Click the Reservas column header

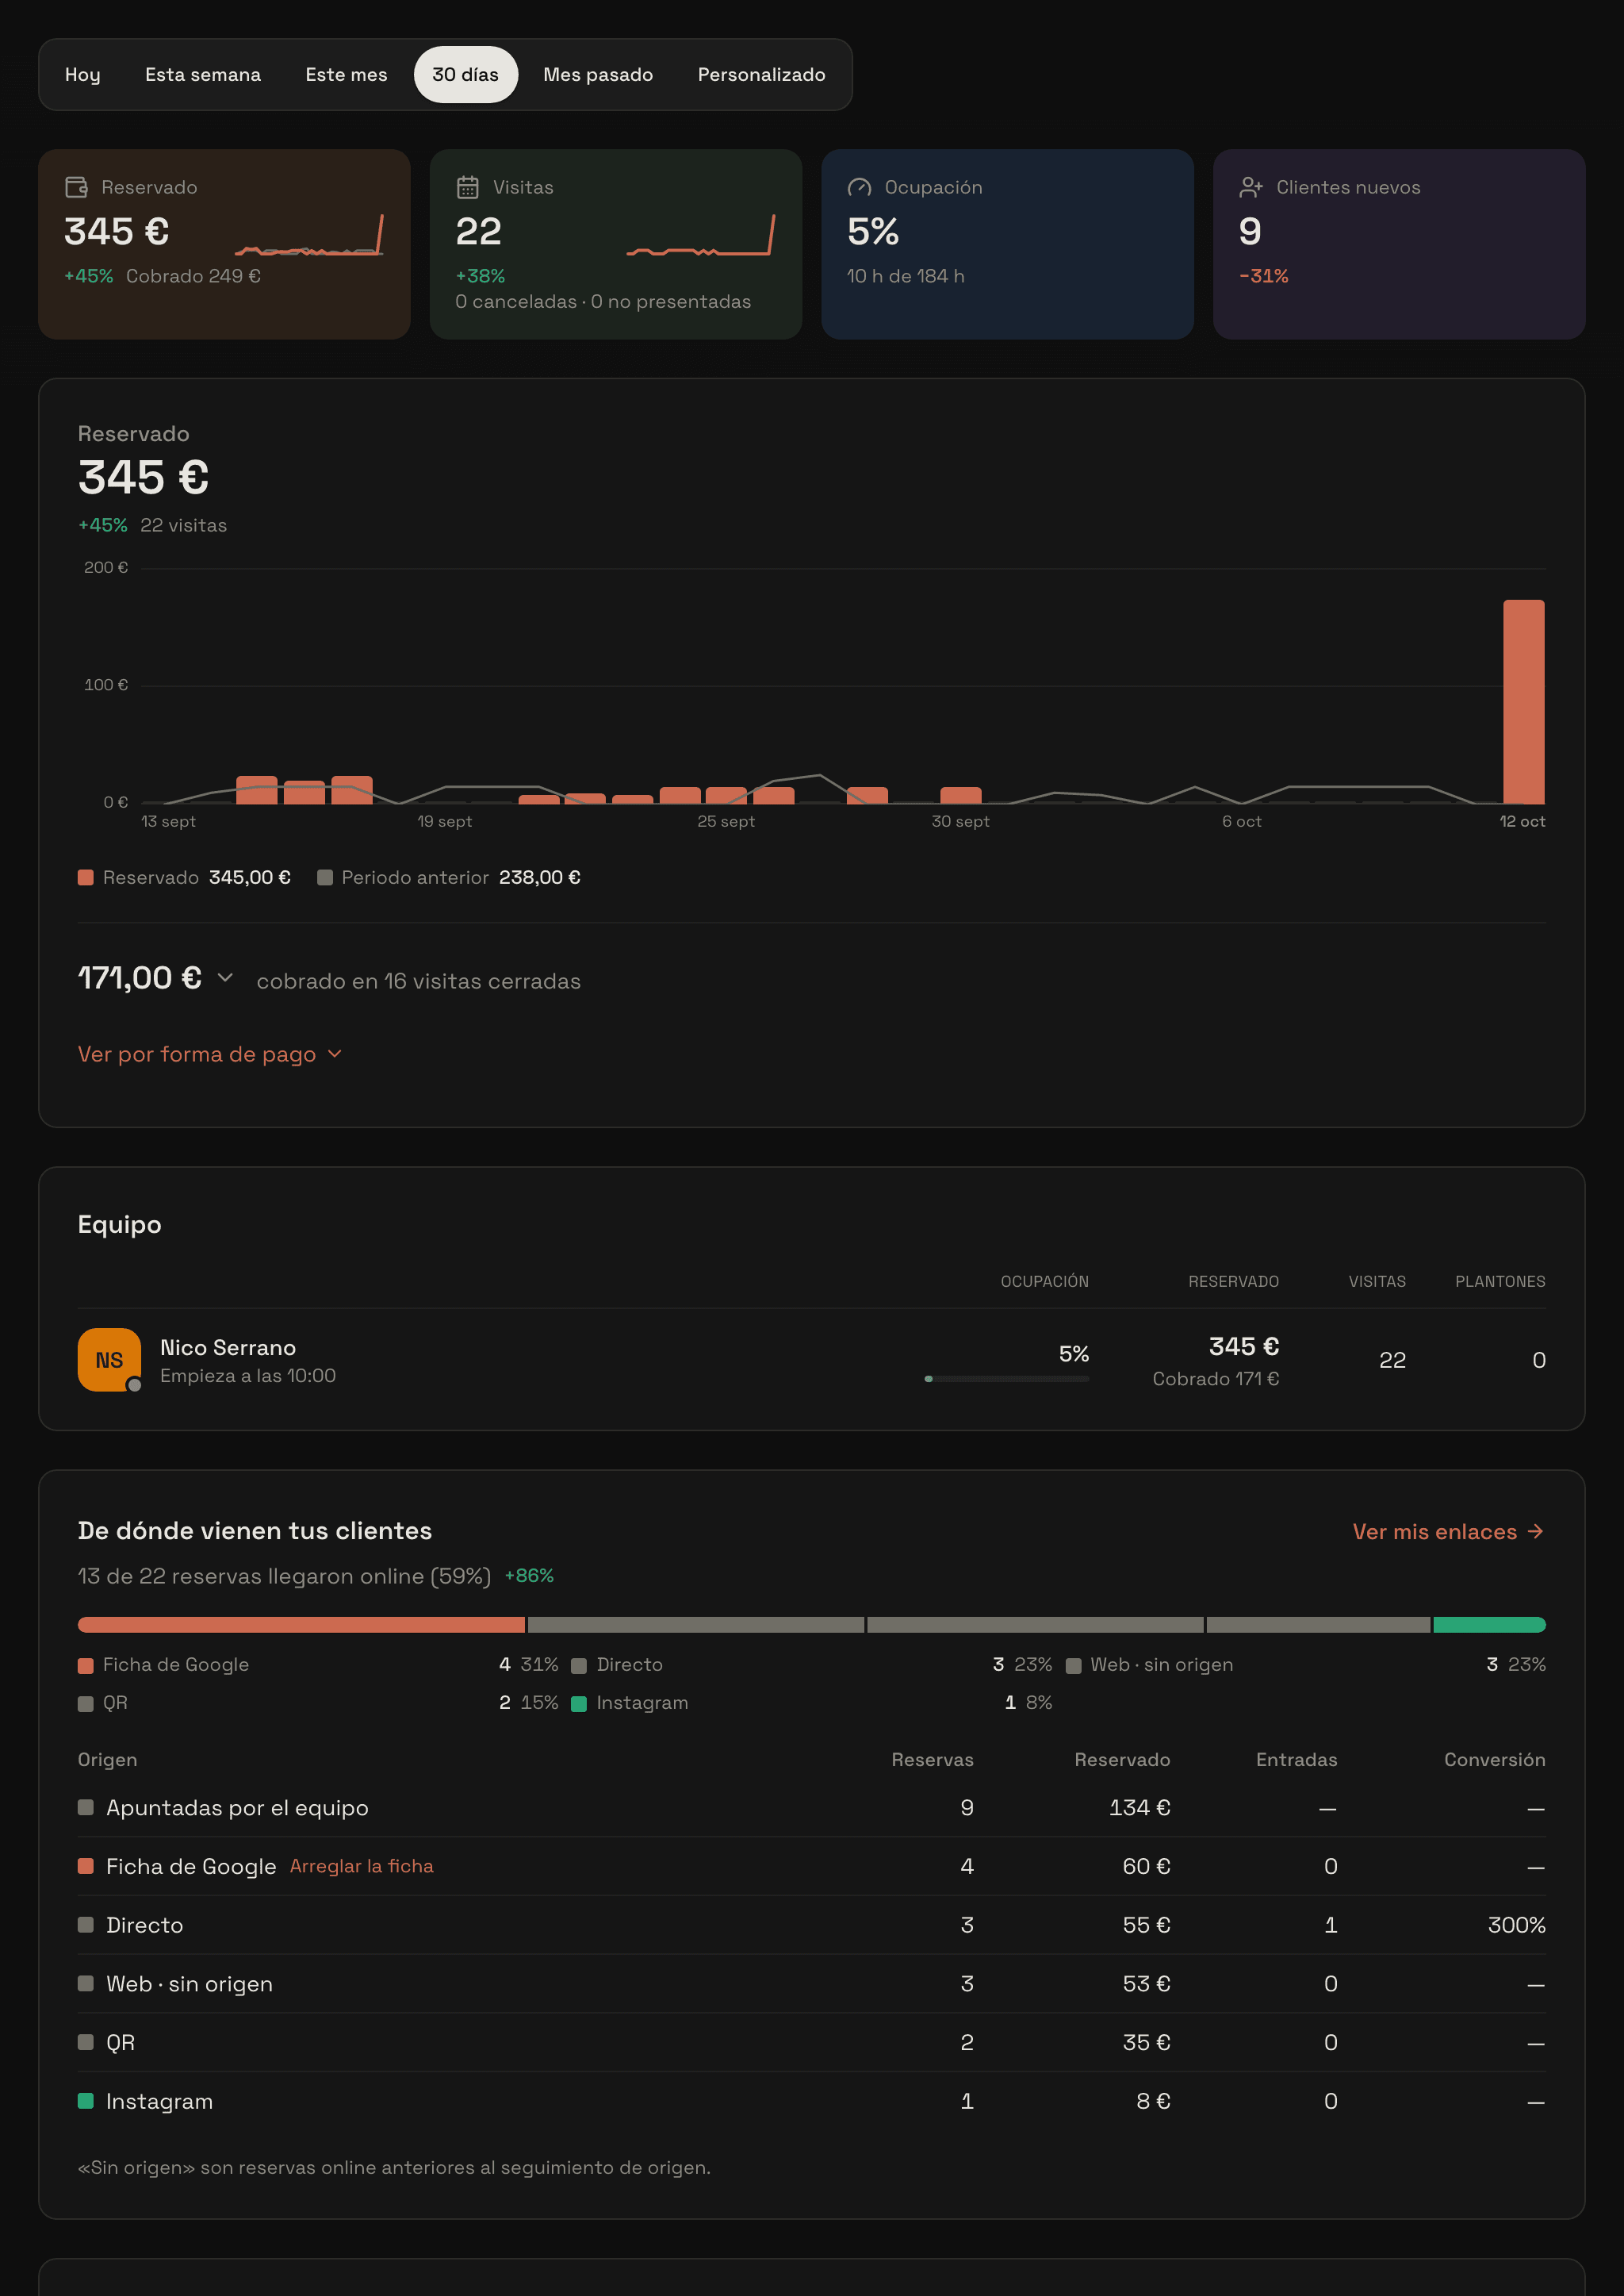(932, 1760)
